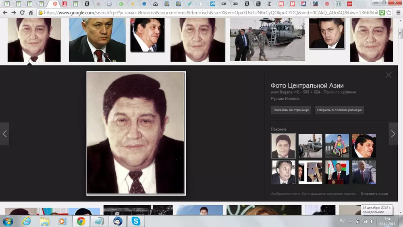
Task: Show the next image with right arrow
Action: pyautogui.click(x=393, y=134)
